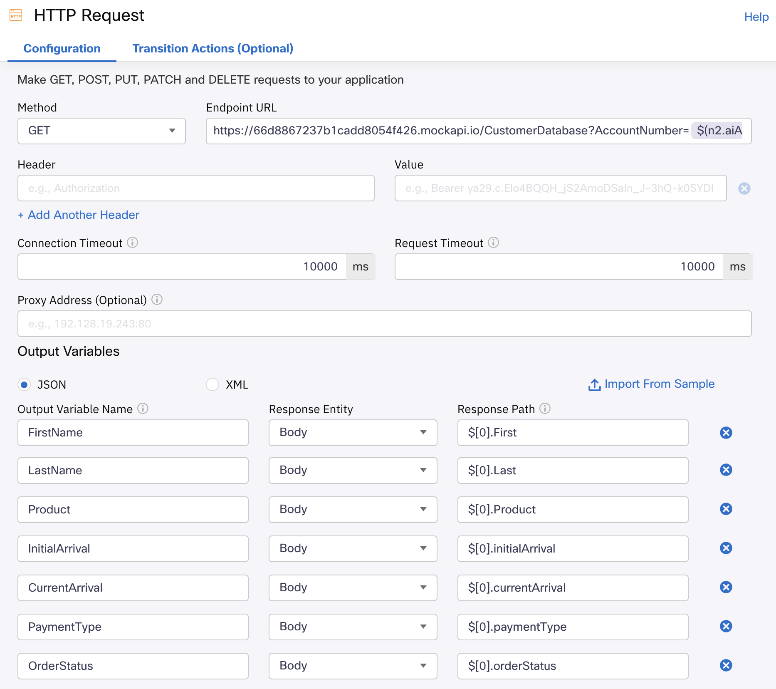Viewport: 776px width, 689px height.
Task: Open Response Entity dropdown for Product
Action: (353, 510)
